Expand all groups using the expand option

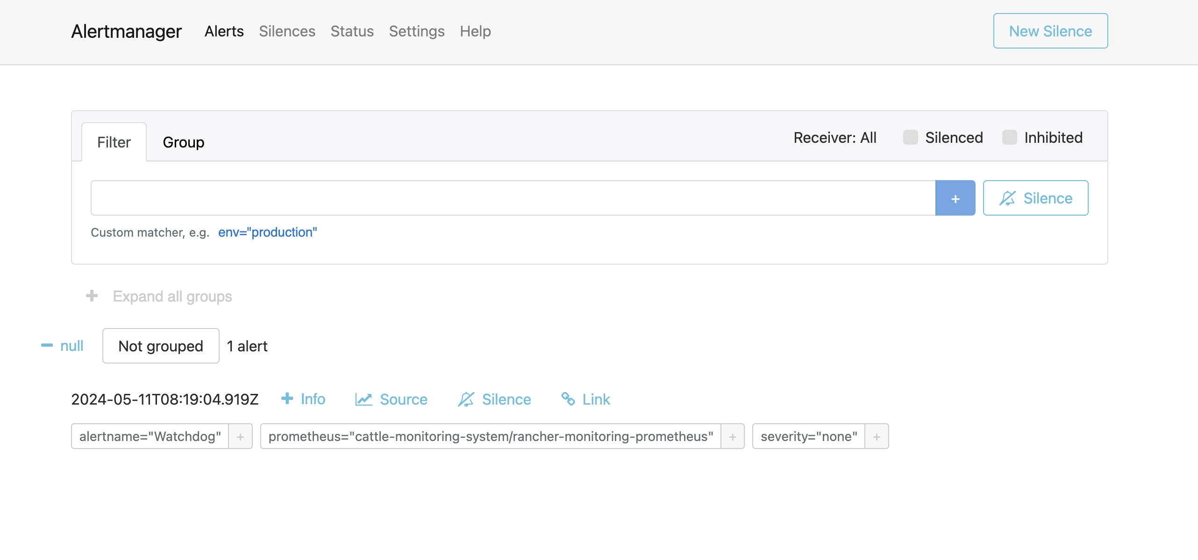(158, 296)
